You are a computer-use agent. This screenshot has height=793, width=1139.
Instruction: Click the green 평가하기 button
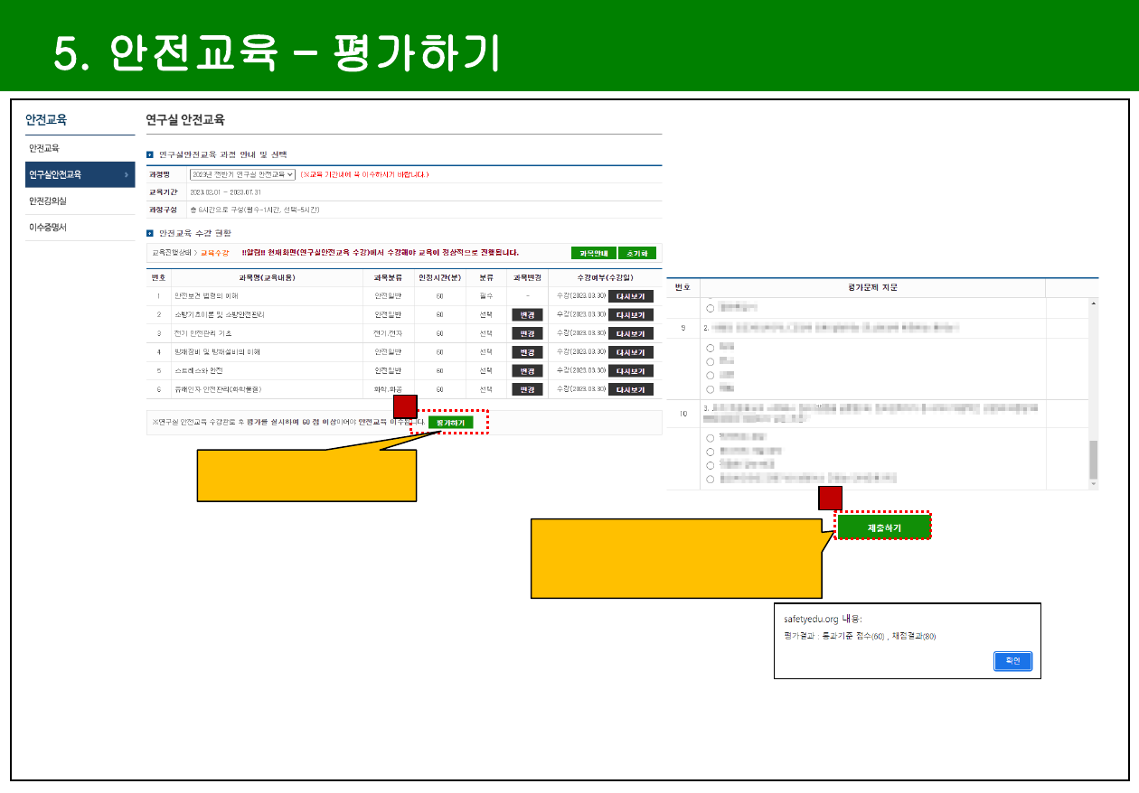click(x=450, y=423)
